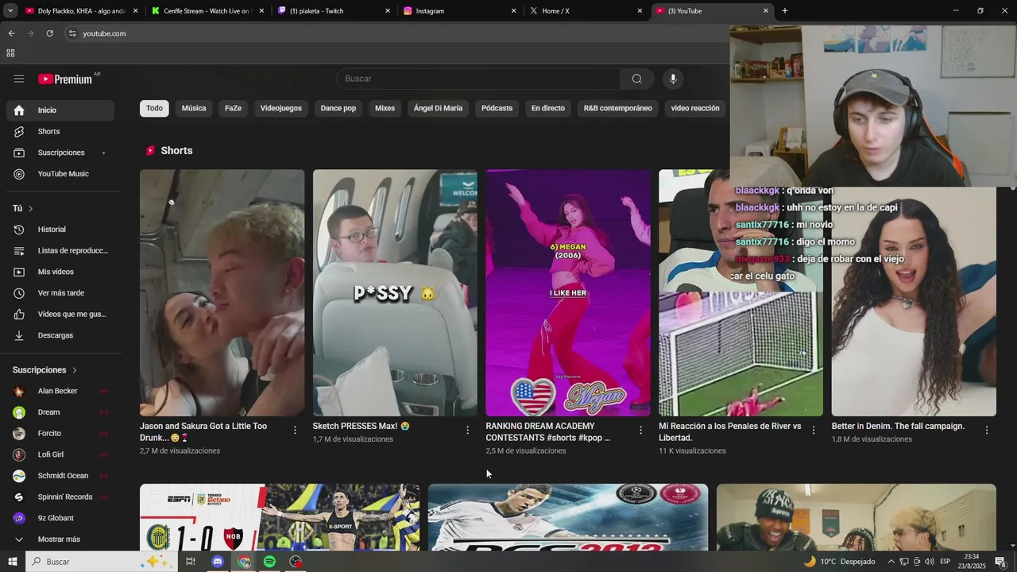This screenshot has height=572, width=1017.
Task: Open options menu for RANKING DREAM ACADEMY short
Action: click(x=640, y=430)
